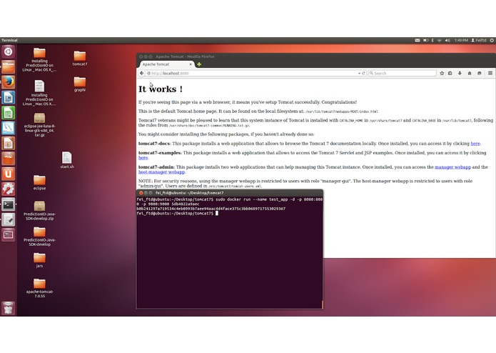Image resolution: width=496 pixels, height=353 pixels.
Task: Open Firefox downloads arrow button
Action: pos(460,73)
